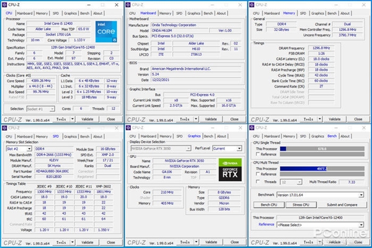Click Validate in the CPU tab window

[x=87, y=119]
